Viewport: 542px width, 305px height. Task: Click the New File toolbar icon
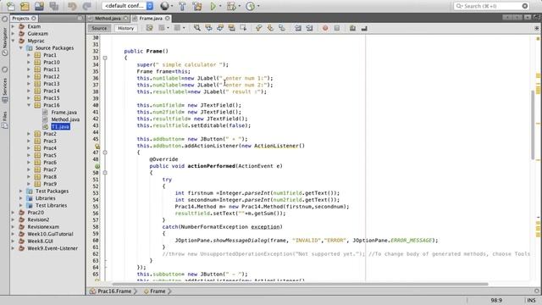click(11, 6)
